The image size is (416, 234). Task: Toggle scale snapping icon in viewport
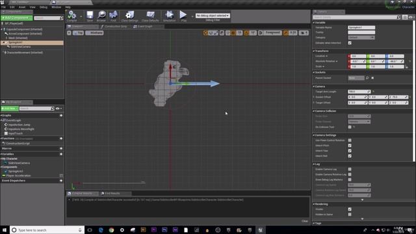click(x=286, y=33)
